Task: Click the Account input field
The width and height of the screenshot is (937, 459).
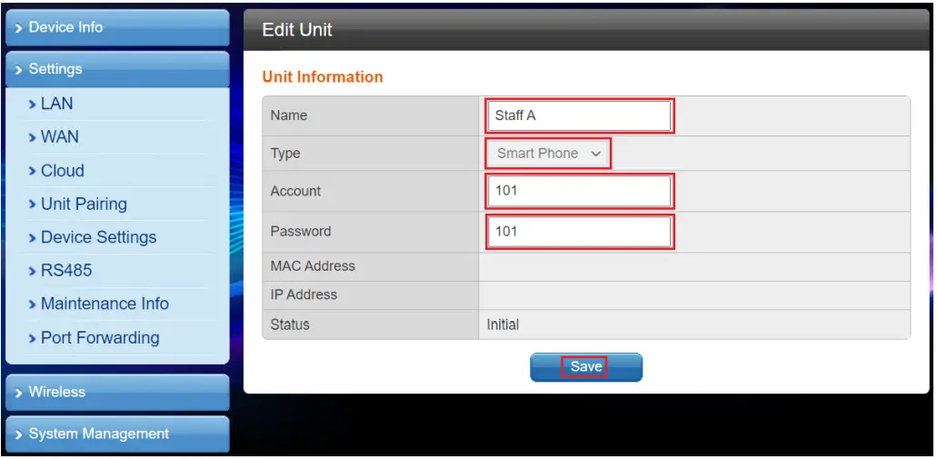Action: pyautogui.click(x=579, y=192)
